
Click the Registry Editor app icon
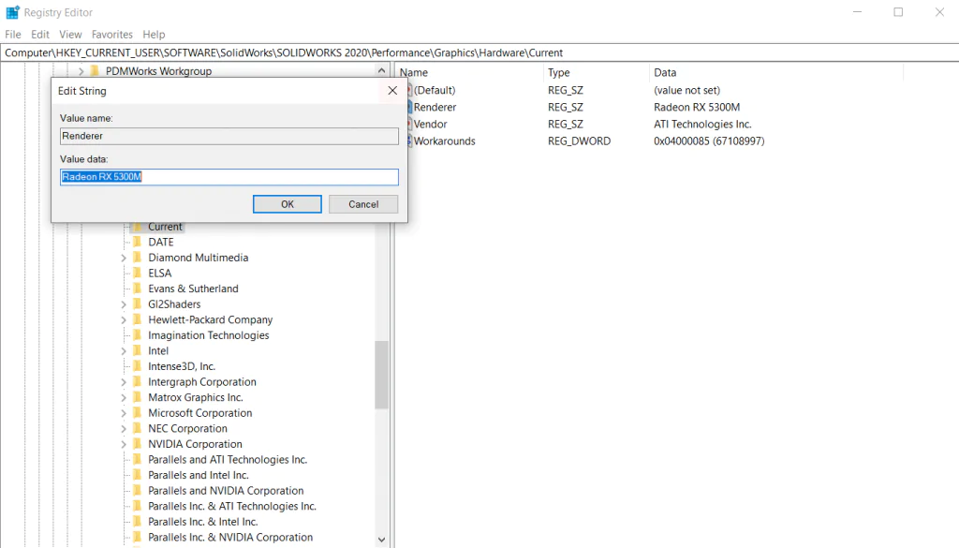tap(12, 12)
